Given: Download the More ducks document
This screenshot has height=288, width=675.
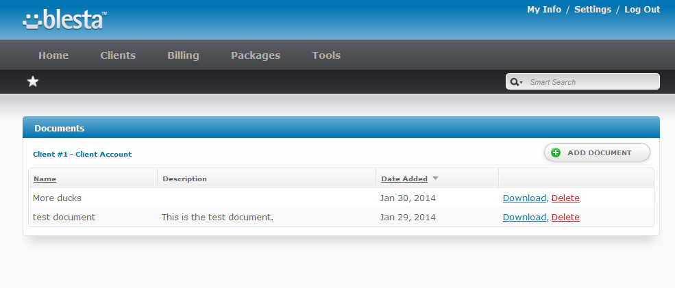Looking at the screenshot, I should point(524,198).
